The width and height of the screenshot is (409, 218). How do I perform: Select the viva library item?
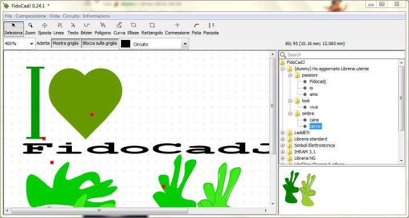click(x=314, y=107)
